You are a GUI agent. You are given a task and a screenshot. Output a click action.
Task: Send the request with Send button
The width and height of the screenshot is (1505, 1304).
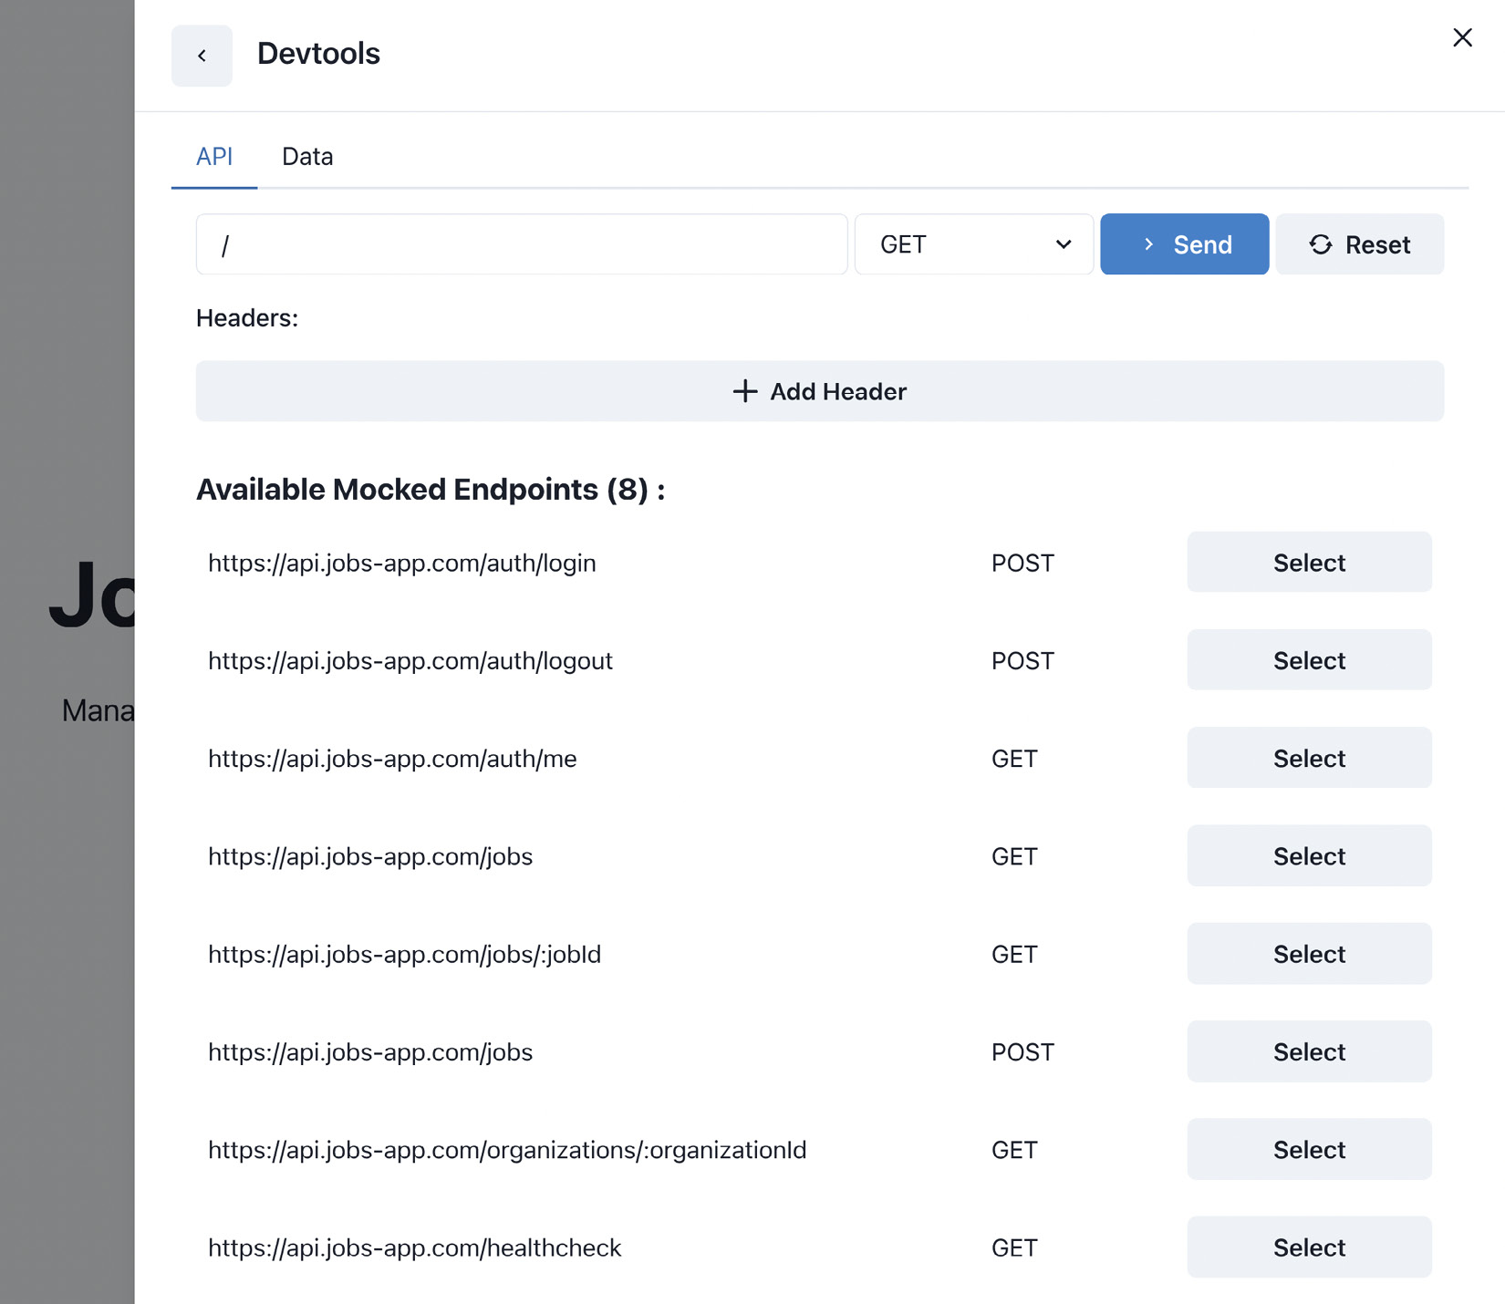click(x=1184, y=244)
